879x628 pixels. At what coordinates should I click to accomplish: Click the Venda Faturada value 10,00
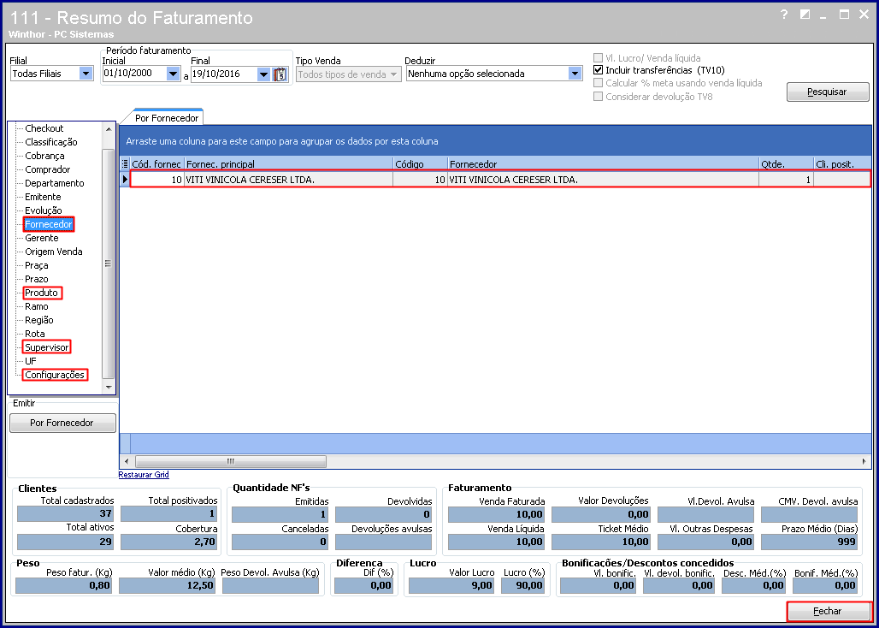(497, 514)
